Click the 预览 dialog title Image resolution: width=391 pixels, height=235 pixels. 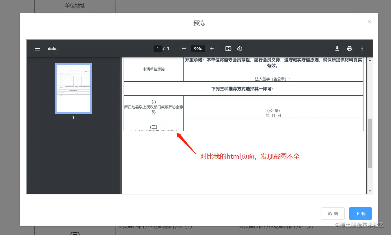tap(199, 23)
